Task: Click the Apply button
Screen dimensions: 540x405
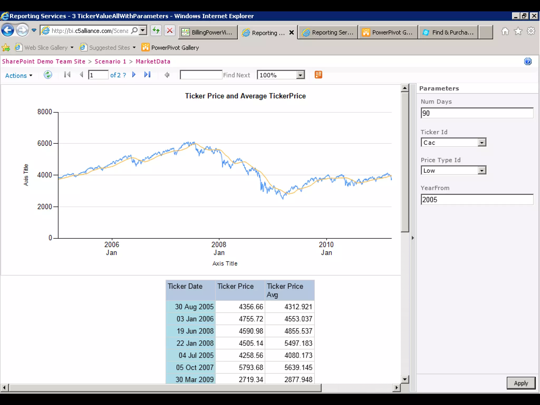Action: [x=521, y=383]
